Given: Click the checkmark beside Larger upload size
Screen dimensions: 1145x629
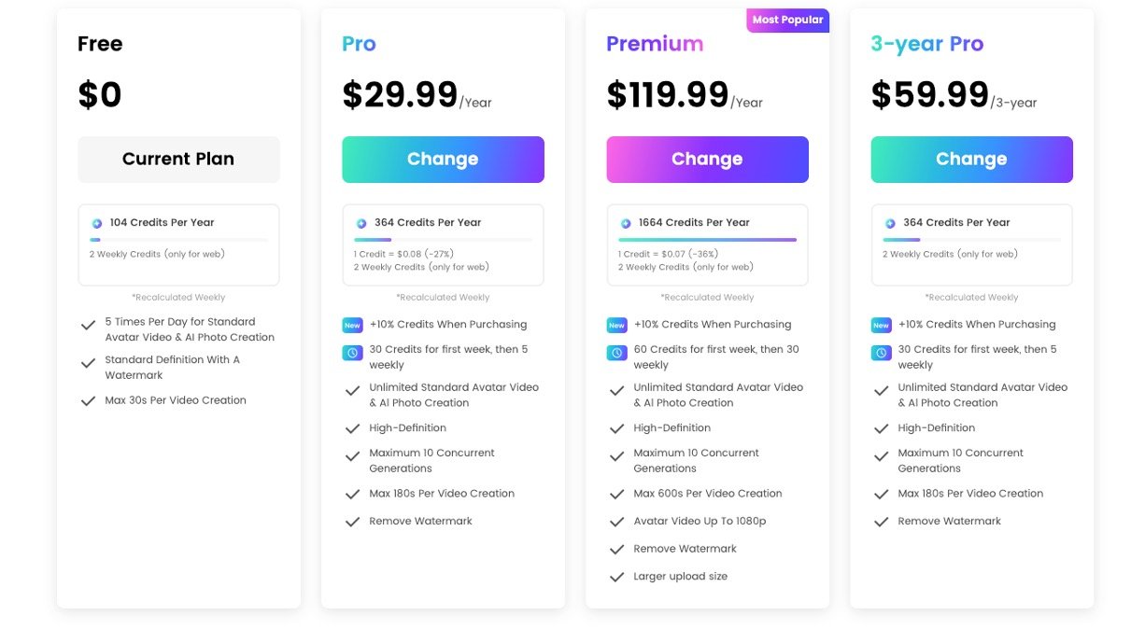Looking at the screenshot, I should pos(616,577).
